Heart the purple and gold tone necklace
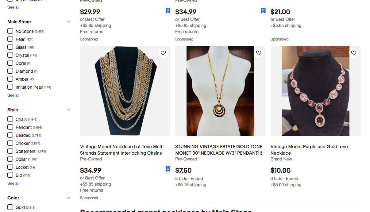Screen dimensions: 370x212 tap(354, 53)
